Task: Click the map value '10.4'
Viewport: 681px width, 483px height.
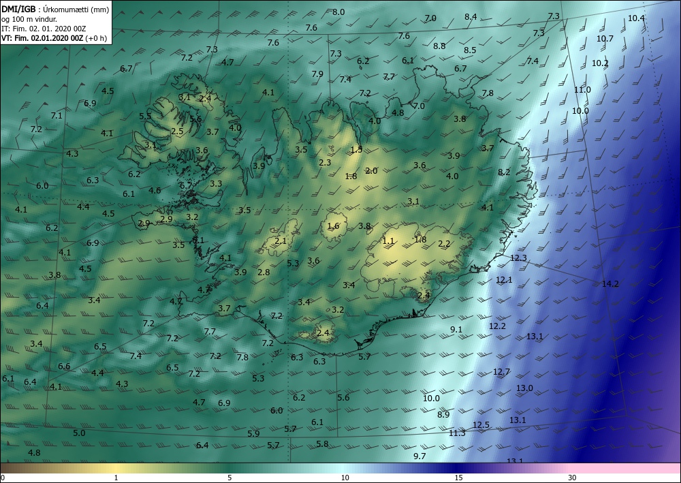Action: point(636,18)
